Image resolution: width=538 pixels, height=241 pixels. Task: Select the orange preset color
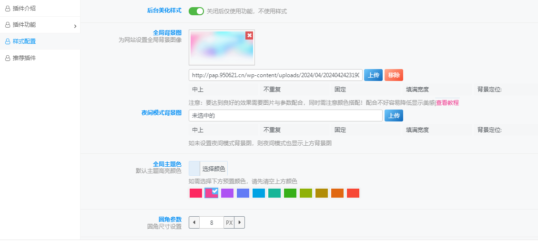[338, 193]
